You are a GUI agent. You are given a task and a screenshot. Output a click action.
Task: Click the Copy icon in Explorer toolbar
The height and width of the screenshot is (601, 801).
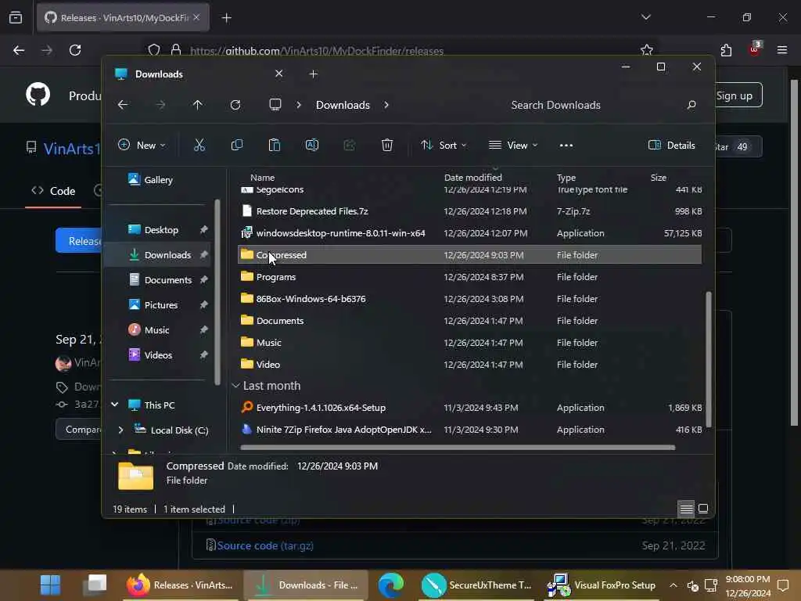pos(236,145)
